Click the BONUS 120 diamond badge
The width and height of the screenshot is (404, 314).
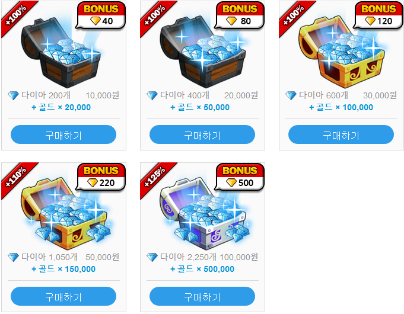[x=378, y=15]
